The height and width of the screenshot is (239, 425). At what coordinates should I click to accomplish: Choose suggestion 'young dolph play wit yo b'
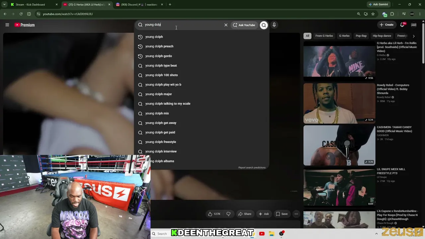202,85
